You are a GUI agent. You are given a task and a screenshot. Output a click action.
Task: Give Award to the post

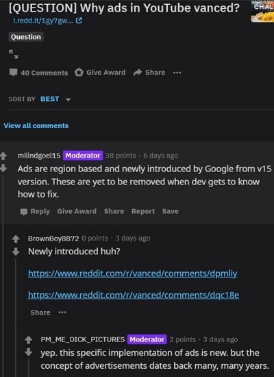click(100, 73)
